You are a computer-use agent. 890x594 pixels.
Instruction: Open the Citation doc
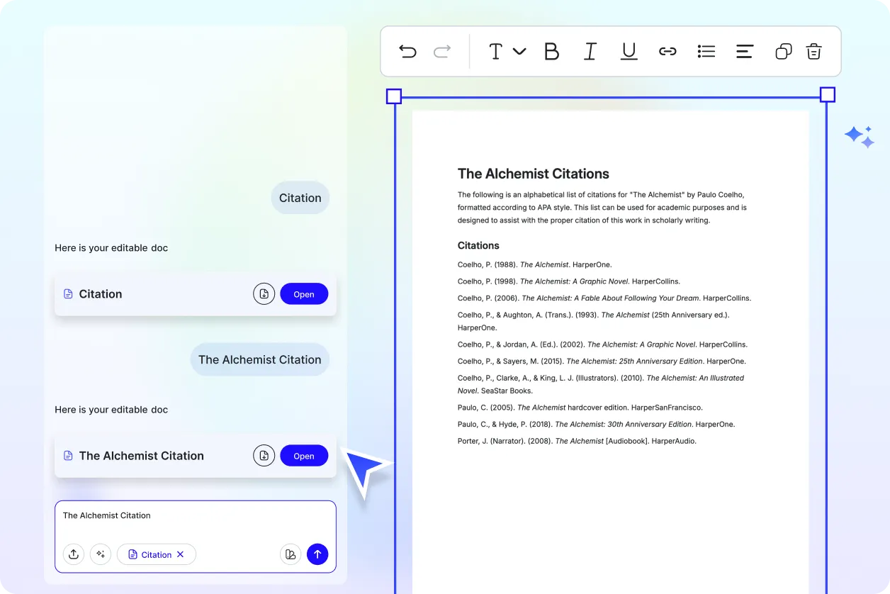(304, 294)
